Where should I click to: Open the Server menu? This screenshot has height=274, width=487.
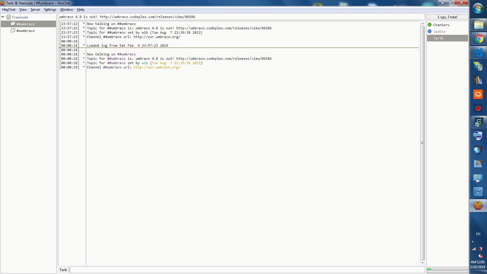pos(35,10)
